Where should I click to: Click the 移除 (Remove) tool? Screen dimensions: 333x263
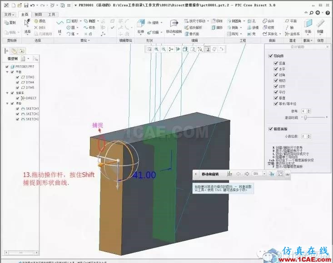217,21
